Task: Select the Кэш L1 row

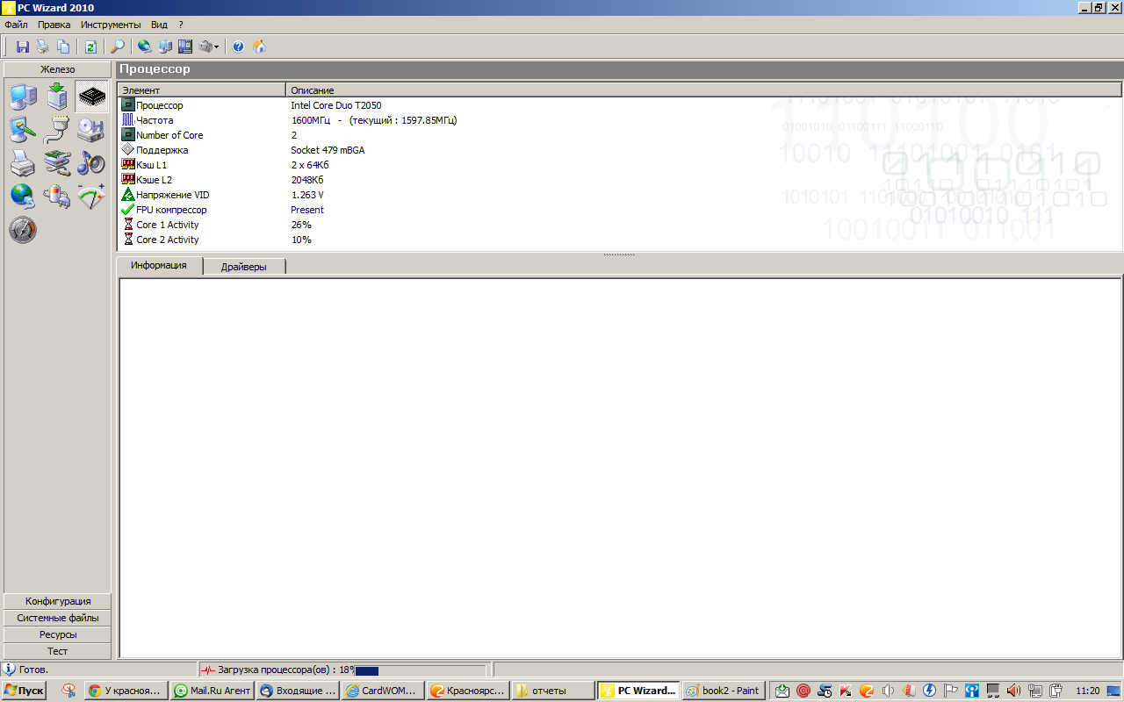Action: click(x=619, y=165)
